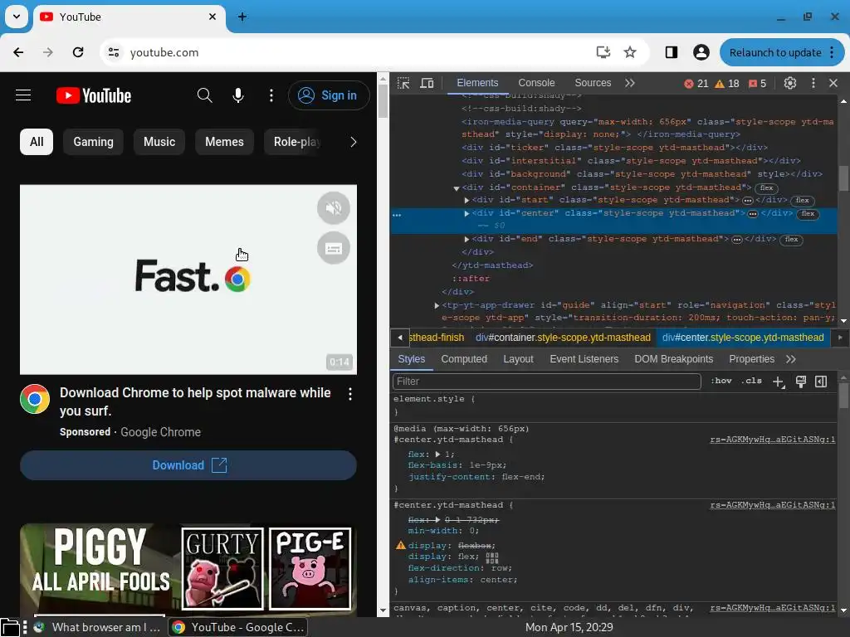Viewport: 850px width, 637px height.
Task: Open the 5 issues indicator
Action: pyautogui.click(x=757, y=84)
